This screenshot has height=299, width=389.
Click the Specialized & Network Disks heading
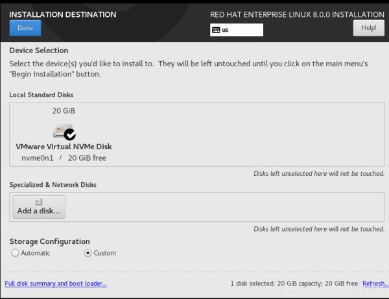(53, 185)
